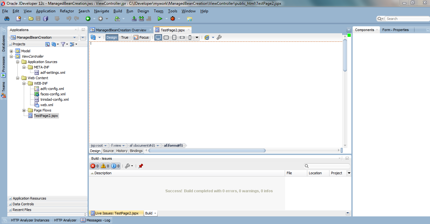
Task: Click the folder-with-window icon in main toolbar
Action: pos(190,19)
